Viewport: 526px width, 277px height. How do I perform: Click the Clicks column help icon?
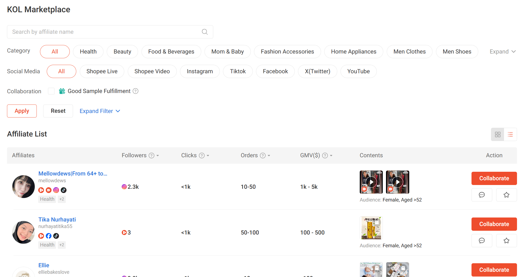202,155
